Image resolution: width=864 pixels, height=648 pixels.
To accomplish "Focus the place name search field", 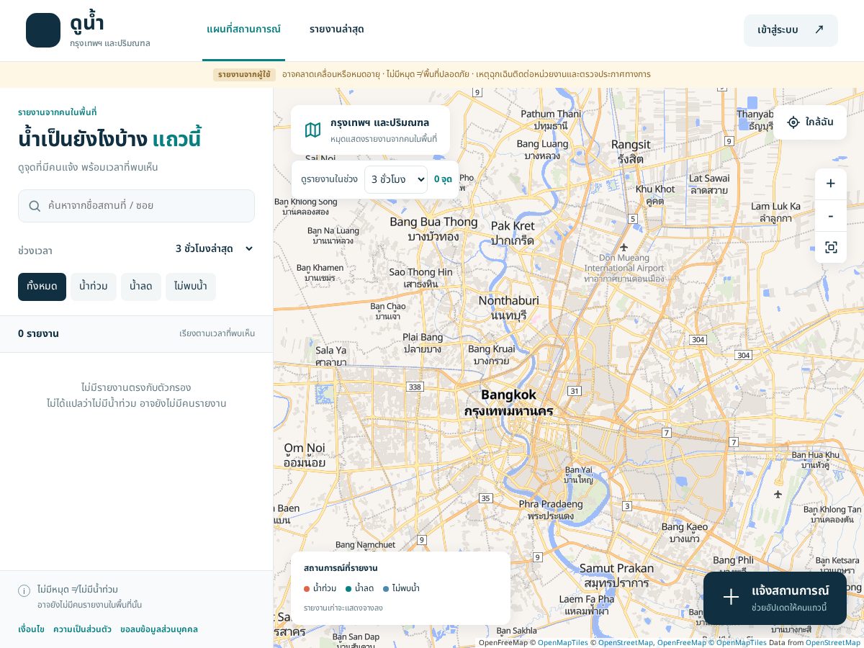I will click(x=136, y=206).
